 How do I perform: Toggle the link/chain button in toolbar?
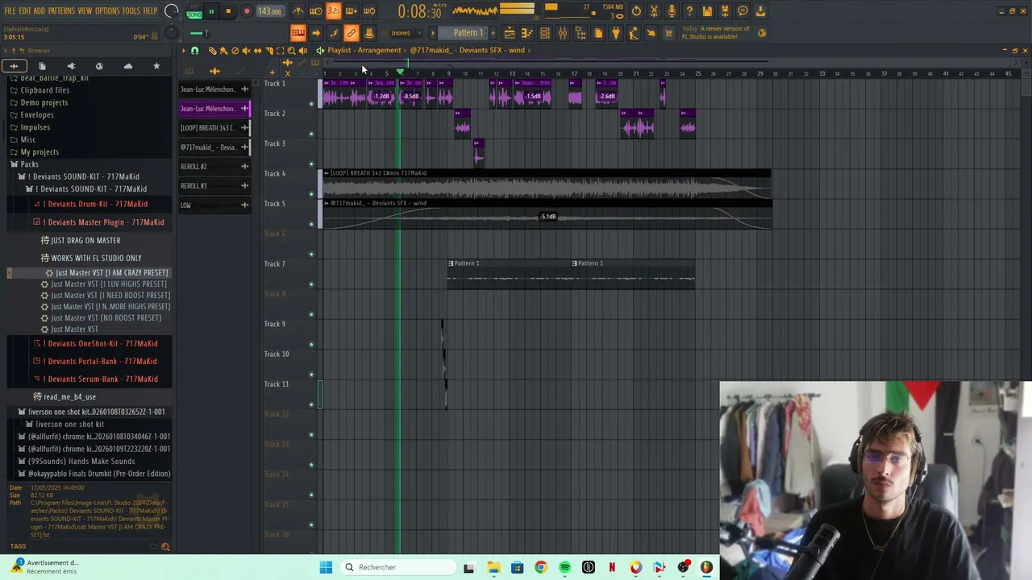point(352,33)
